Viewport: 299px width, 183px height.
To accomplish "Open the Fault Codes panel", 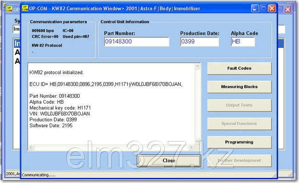I will click(x=239, y=68).
